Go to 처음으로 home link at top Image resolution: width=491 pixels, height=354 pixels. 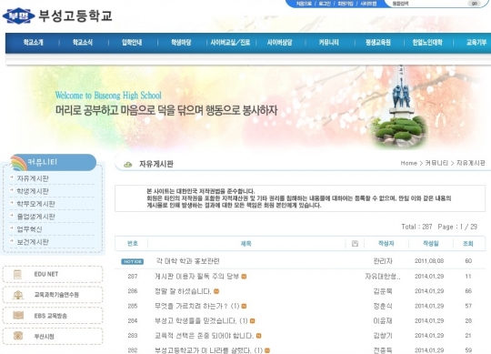(x=304, y=4)
